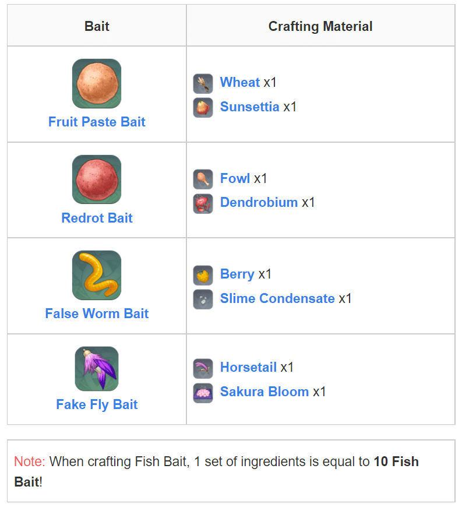Open the Sakura Bloom text link

click(x=264, y=392)
